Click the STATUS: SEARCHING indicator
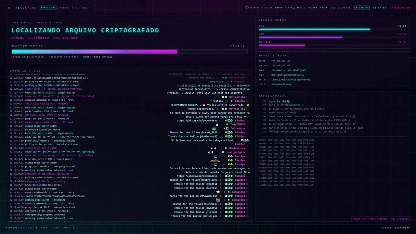The height and width of the screenshot is (234, 416). click(396, 227)
